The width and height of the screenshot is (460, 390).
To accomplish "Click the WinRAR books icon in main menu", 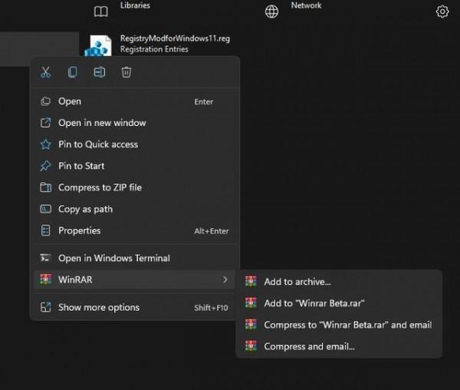I will [x=45, y=279].
